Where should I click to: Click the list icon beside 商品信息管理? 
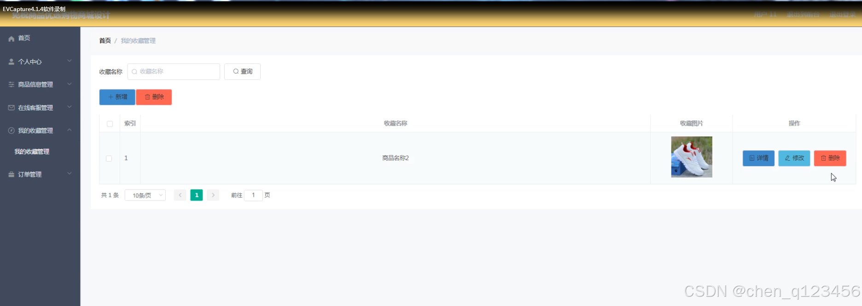click(x=12, y=85)
